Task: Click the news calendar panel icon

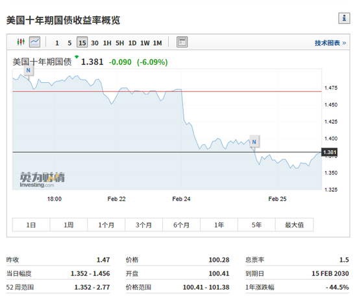Action: [x=182, y=42]
